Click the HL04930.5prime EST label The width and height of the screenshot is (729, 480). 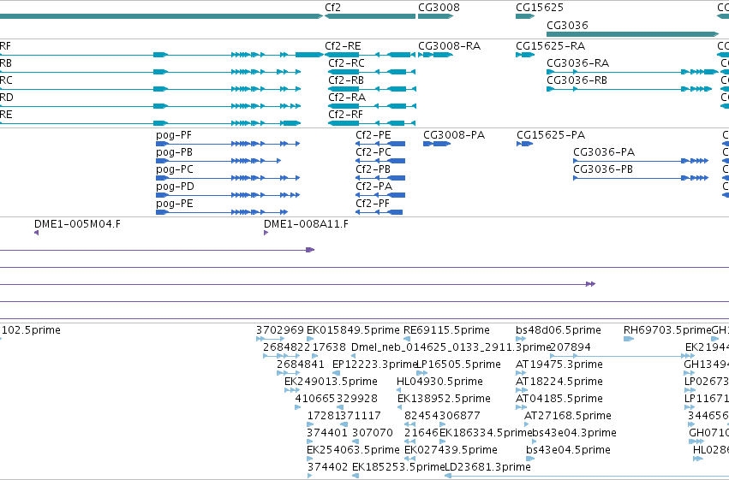(x=439, y=382)
